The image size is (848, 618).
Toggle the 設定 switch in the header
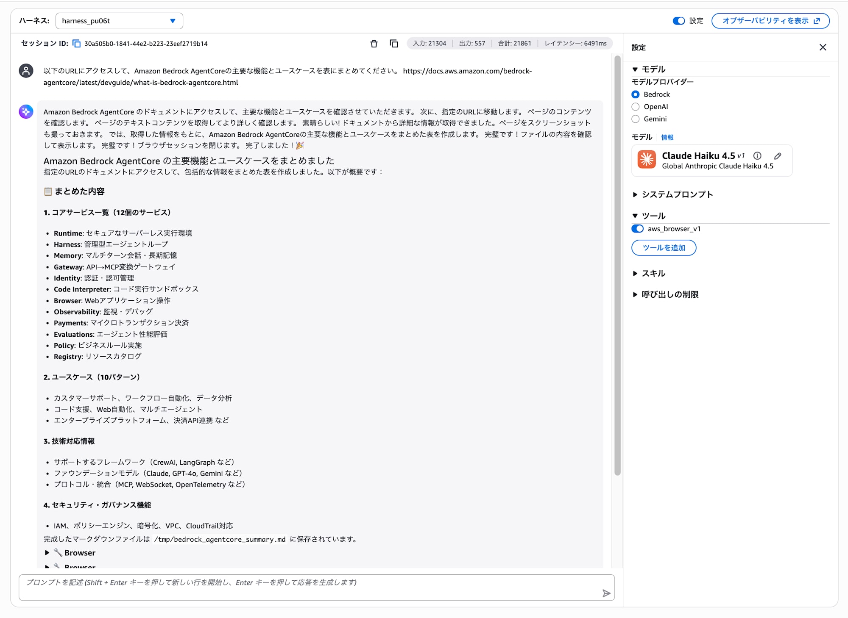pyautogui.click(x=678, y=21)
